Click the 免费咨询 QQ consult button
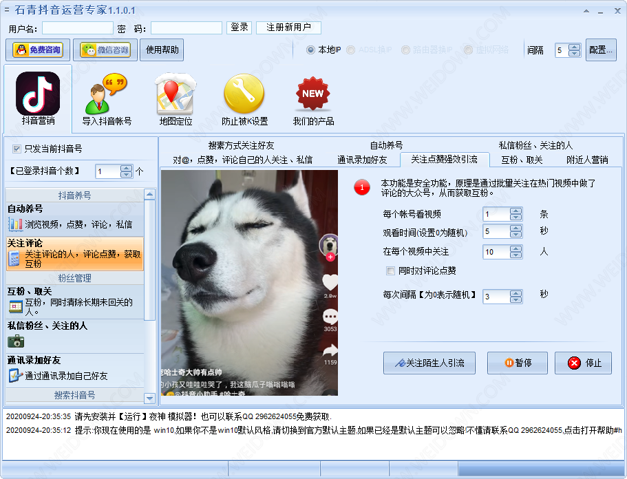The image size is (627, 479). tap(38, 50)
